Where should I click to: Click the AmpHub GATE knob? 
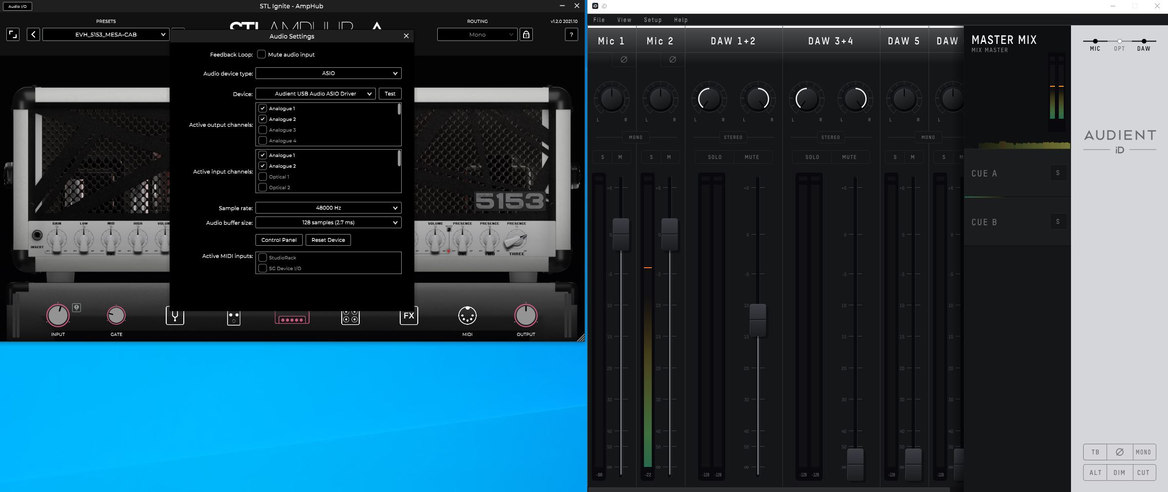[x=116, y=315]
